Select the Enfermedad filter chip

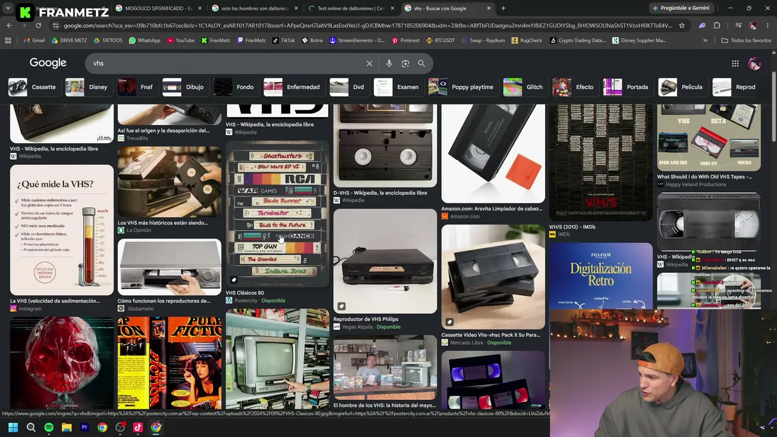point(294,87)
